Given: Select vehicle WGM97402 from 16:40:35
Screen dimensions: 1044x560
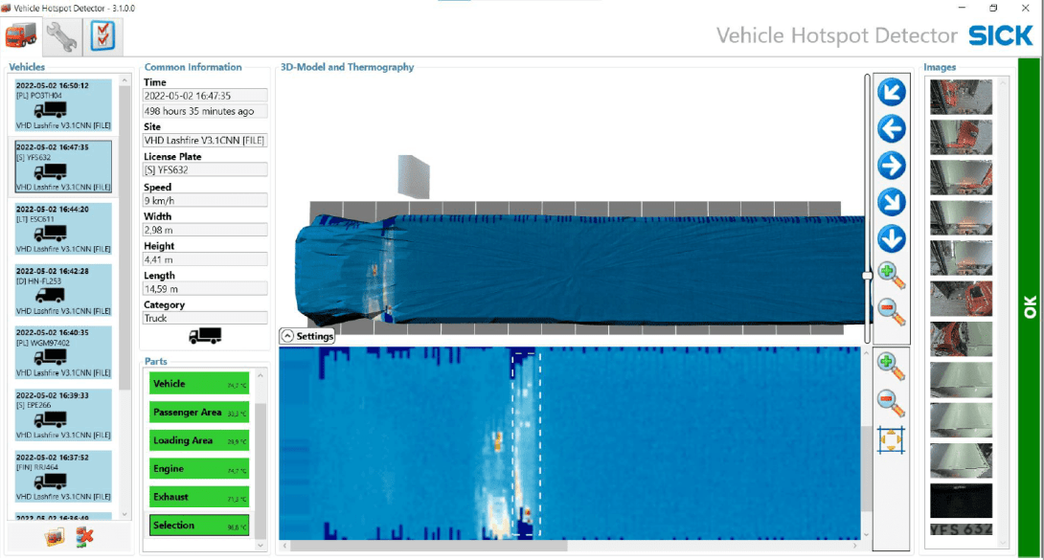Looking at the screenshot, I should pos(63,352).
